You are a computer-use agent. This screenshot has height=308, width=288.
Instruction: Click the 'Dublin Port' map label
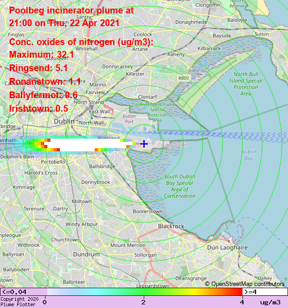pyautogui.click(x=129, y=118)
